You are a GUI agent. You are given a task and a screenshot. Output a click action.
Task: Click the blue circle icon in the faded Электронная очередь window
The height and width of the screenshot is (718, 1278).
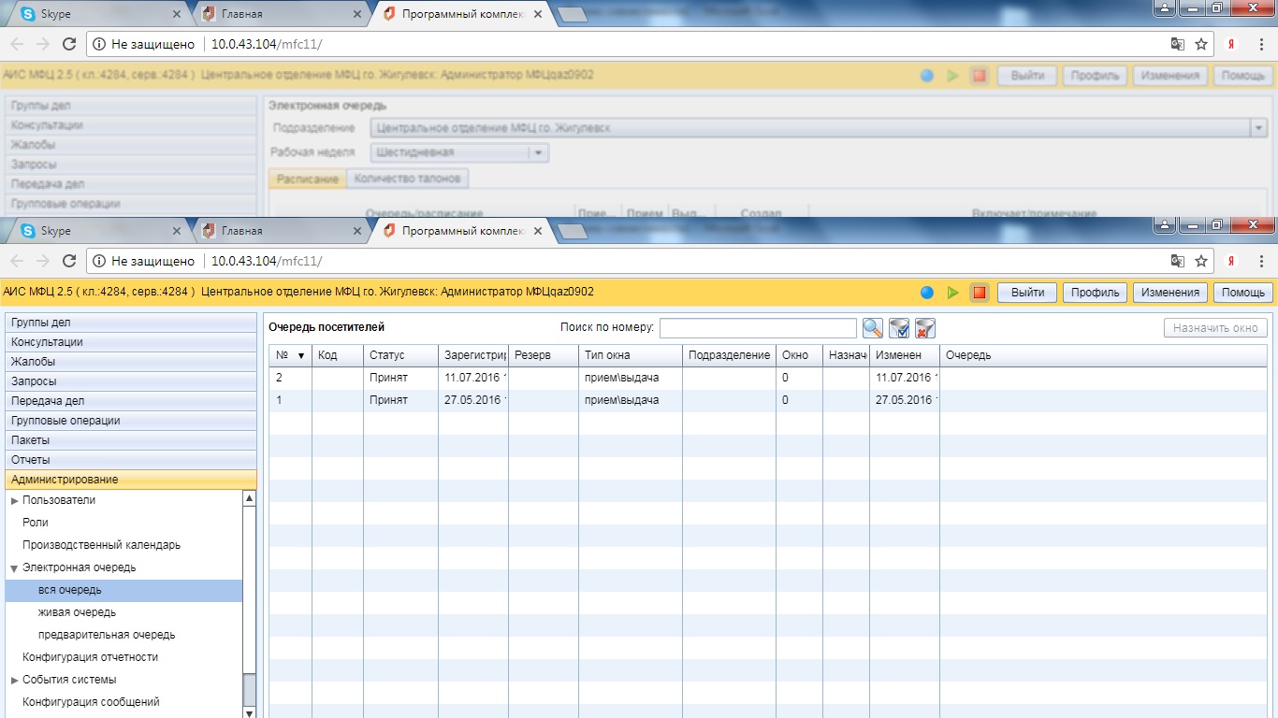point(927,76)
